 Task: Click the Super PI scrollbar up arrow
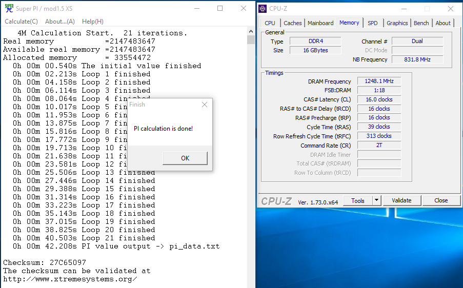[x=251, y=31]
